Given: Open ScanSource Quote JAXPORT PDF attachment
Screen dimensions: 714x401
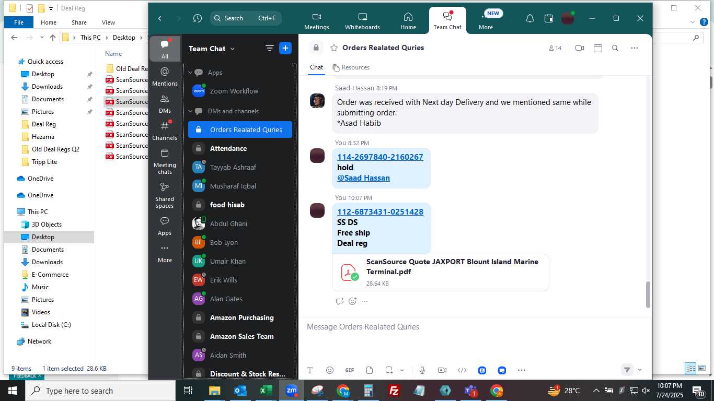Looking at the screenshot, I should point(440,272).
